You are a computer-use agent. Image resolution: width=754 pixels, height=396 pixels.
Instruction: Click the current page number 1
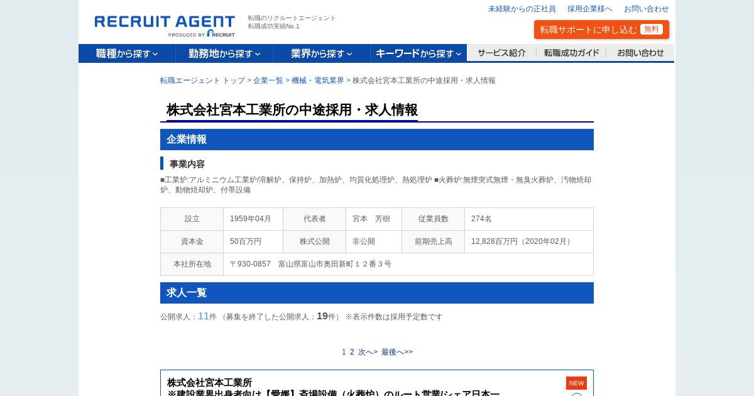[344, 352]
